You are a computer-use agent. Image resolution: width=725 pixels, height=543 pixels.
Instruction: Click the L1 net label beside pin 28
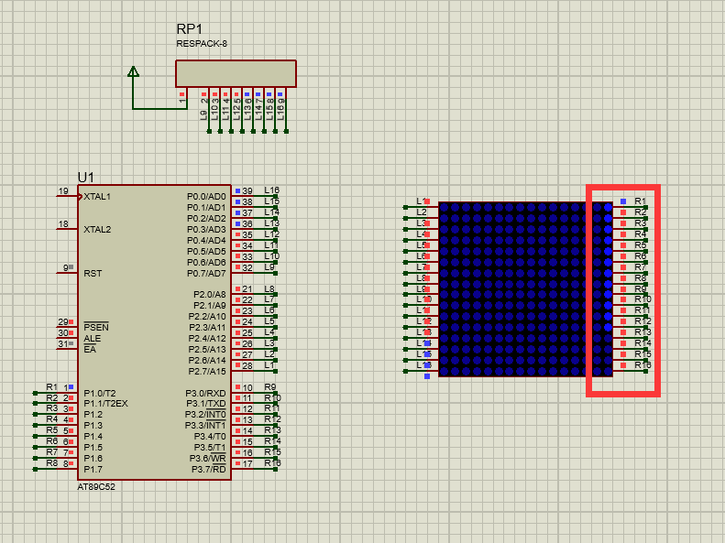[x=269, y=365]
